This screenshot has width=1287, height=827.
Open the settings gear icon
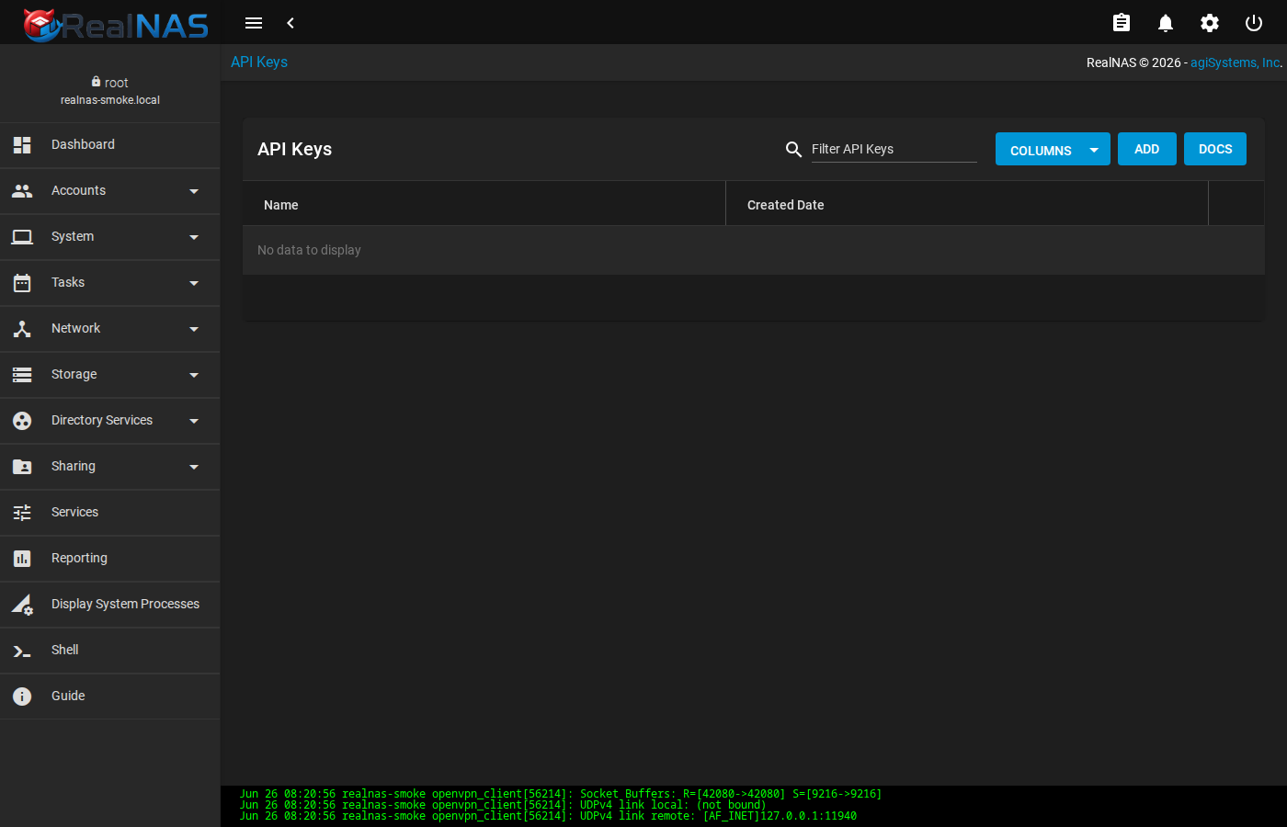(1210, 23)
